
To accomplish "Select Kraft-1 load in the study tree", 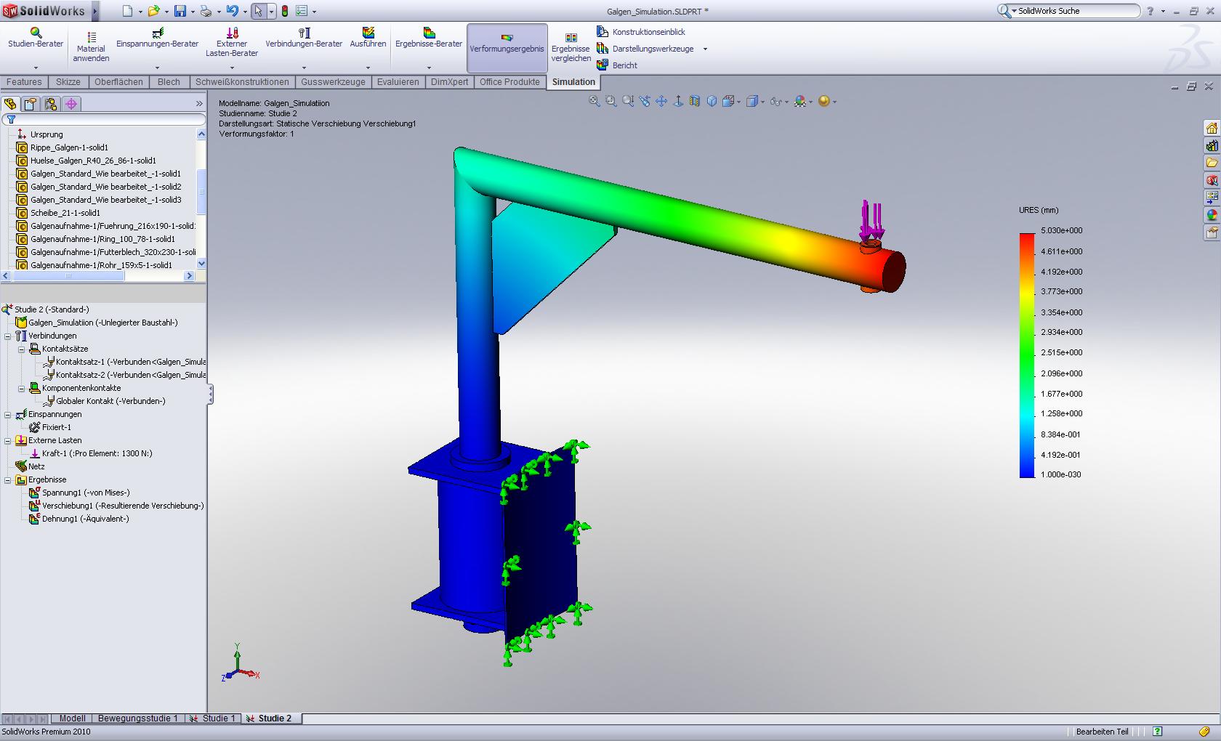I will click(x=96, y=453).
